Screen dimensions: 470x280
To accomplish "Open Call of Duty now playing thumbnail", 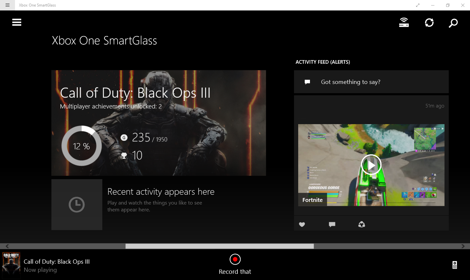I will 11,265.
